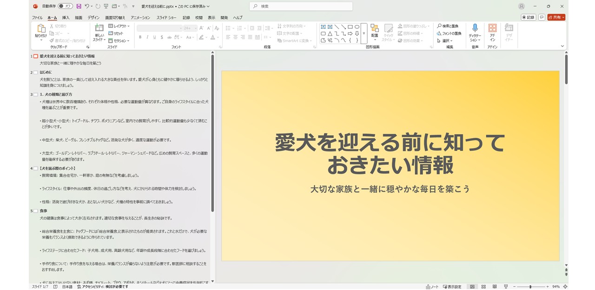Switch to Insert (挿入) tab
Screen dimensions: 595x290
pos(66,17)
